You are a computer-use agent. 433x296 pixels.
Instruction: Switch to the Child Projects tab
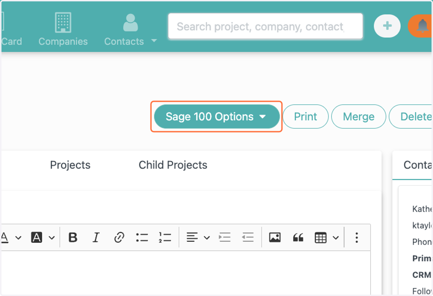tap(173, 165)
